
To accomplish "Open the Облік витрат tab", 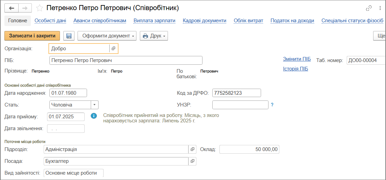I will click(249, 21).
